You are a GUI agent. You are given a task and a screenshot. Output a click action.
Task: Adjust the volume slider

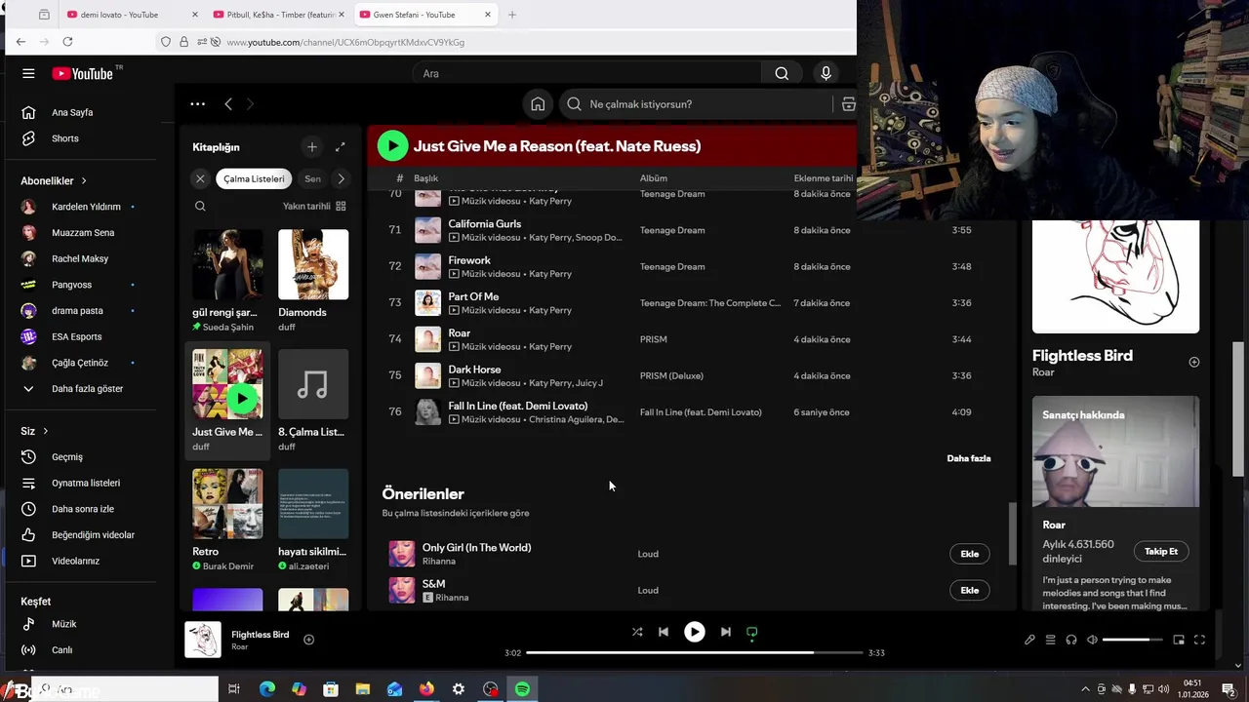[1132, 640]
